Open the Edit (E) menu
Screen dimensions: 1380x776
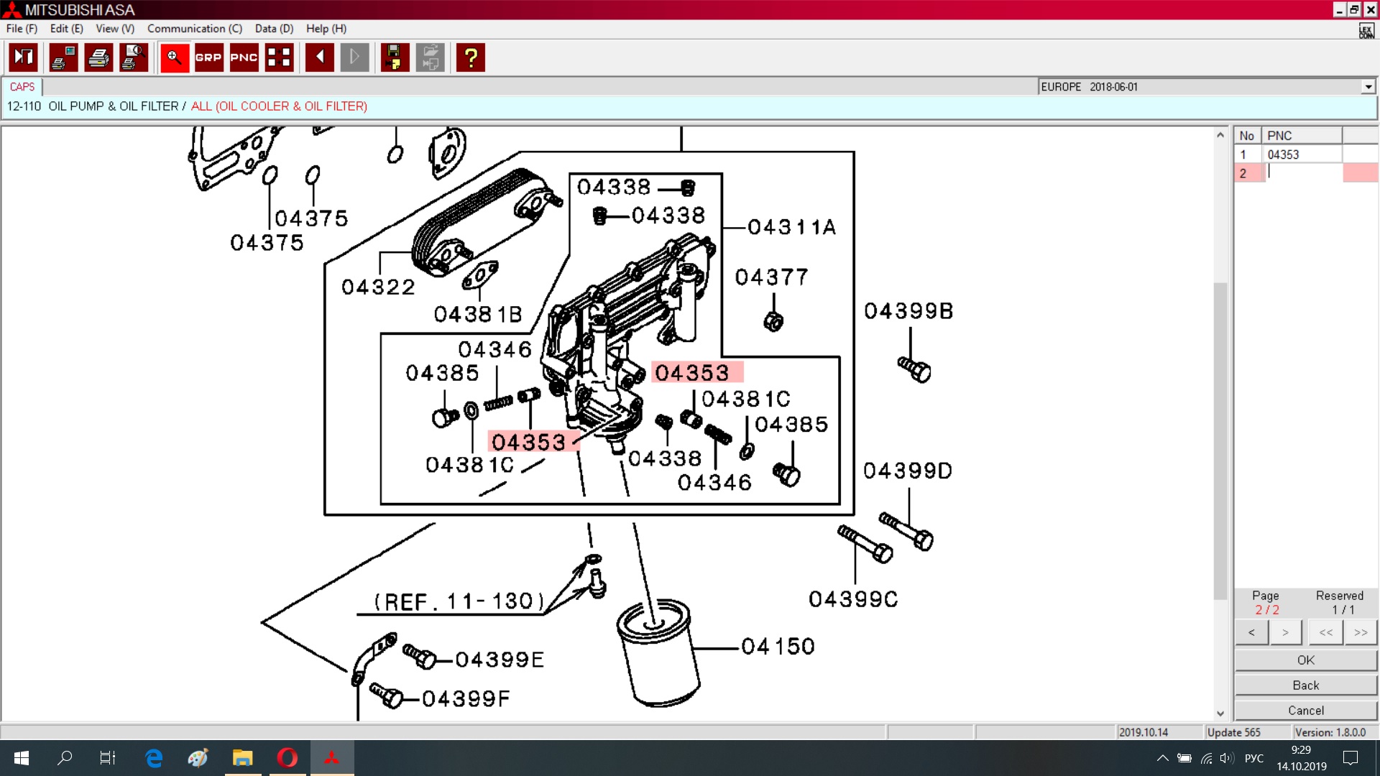coord(67,29)
